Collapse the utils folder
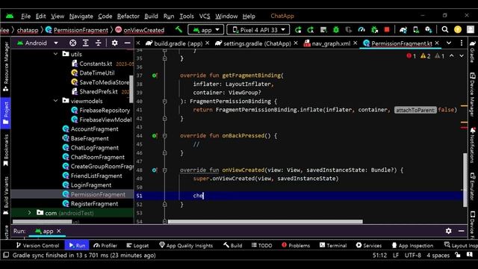 (x=55, y=54)
